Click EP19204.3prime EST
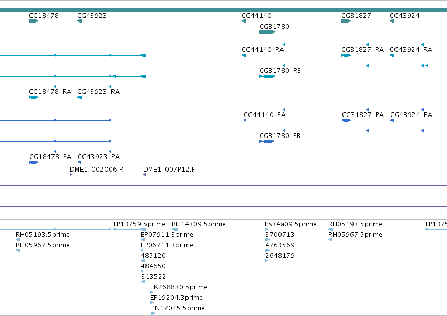447x316 pixels. [x=176, y=298]
